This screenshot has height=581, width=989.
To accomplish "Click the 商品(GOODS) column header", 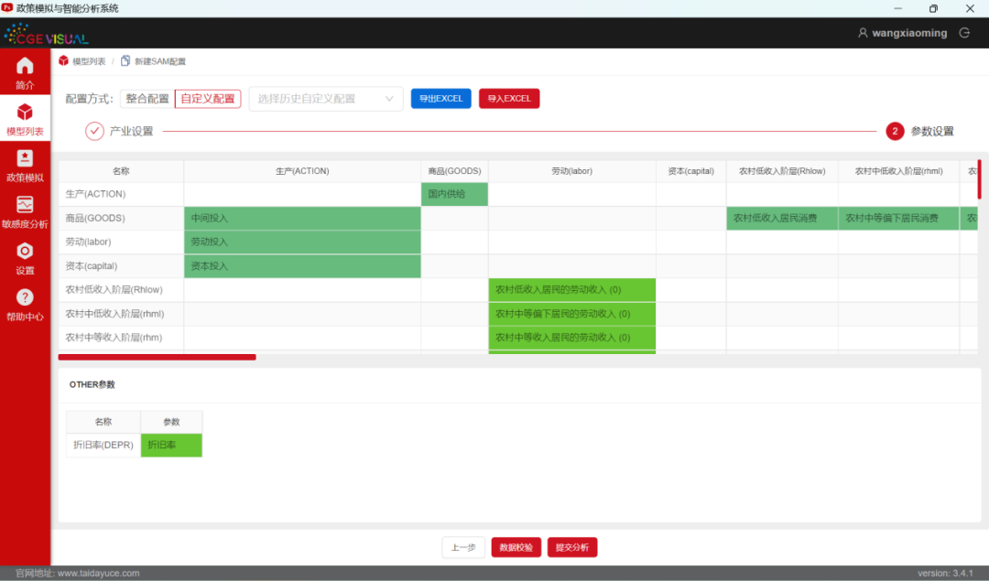I will pos(454,171).
